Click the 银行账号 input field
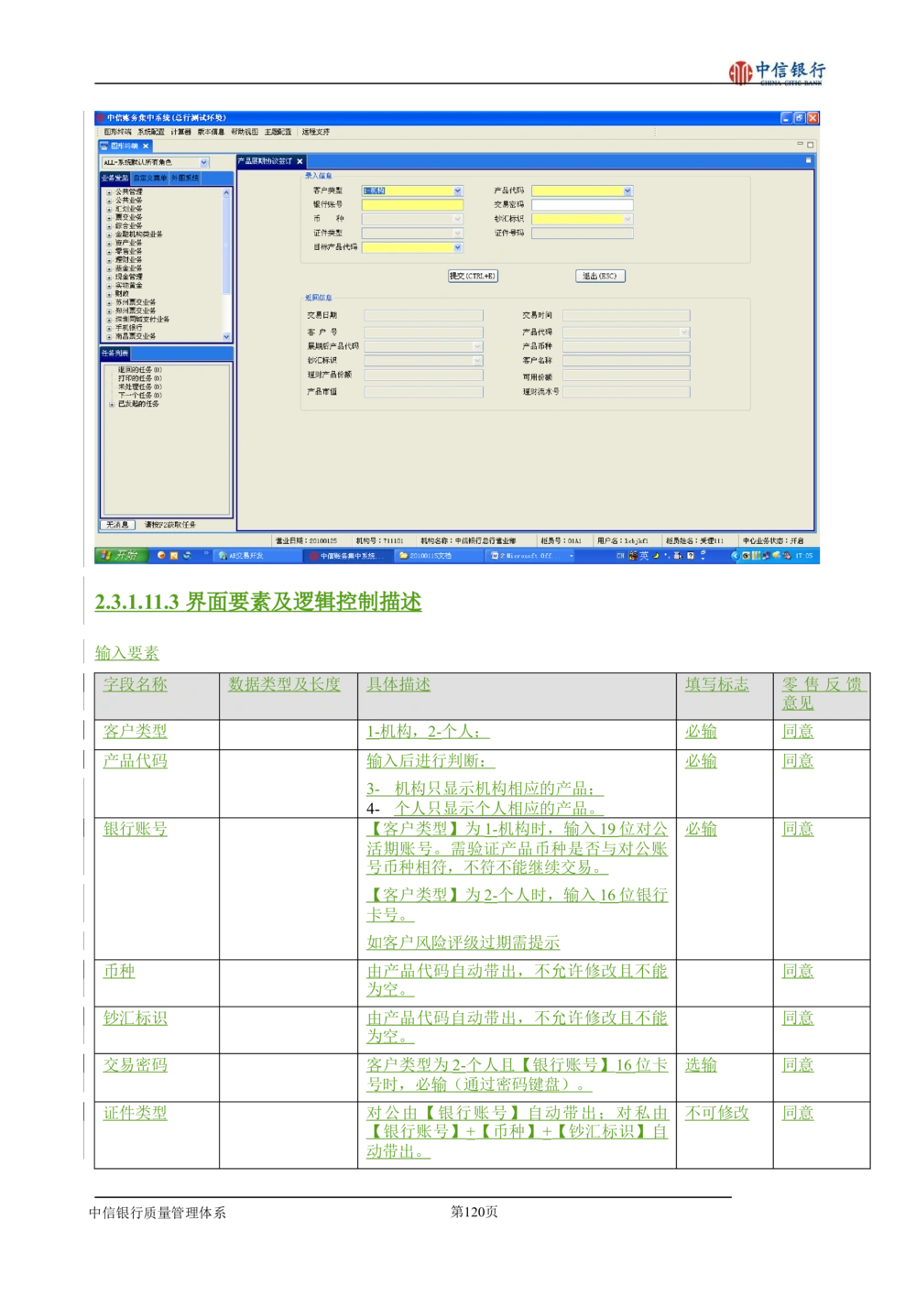Image resolution: width=916 pixels, height=1296 pixels. tap(412, 205)
